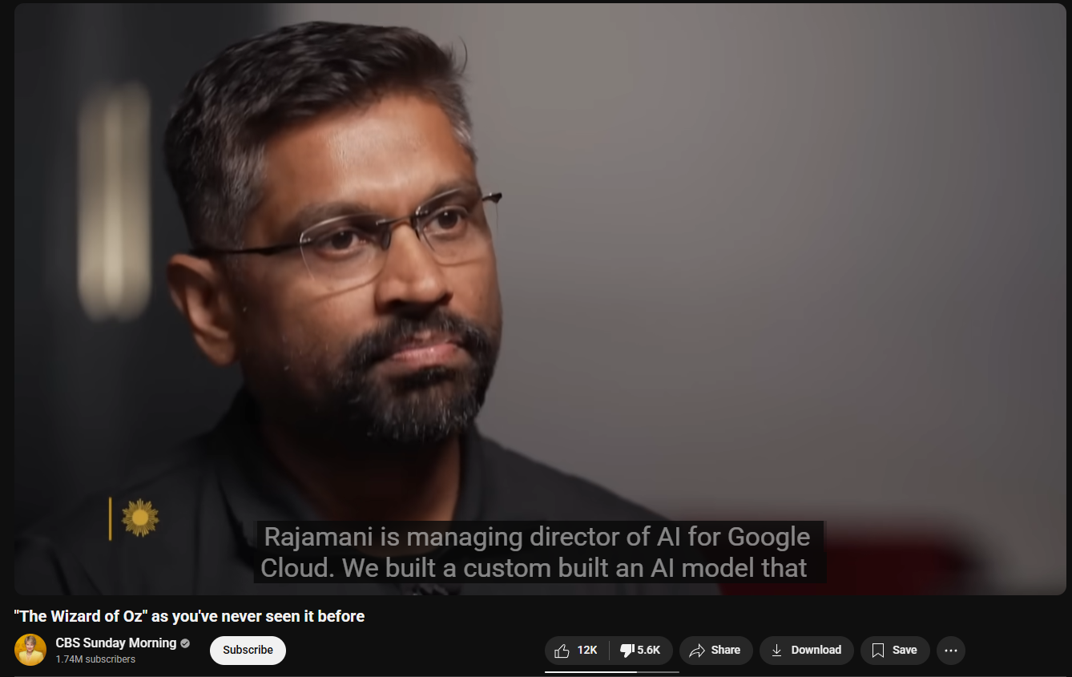The height and width of the screenshot is (677, 1072).
Task: Click the verified checkmark badge beside the channel name
Action: point(185,643)
